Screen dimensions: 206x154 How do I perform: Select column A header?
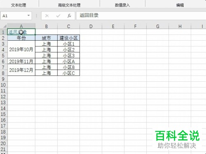point(21,26)
